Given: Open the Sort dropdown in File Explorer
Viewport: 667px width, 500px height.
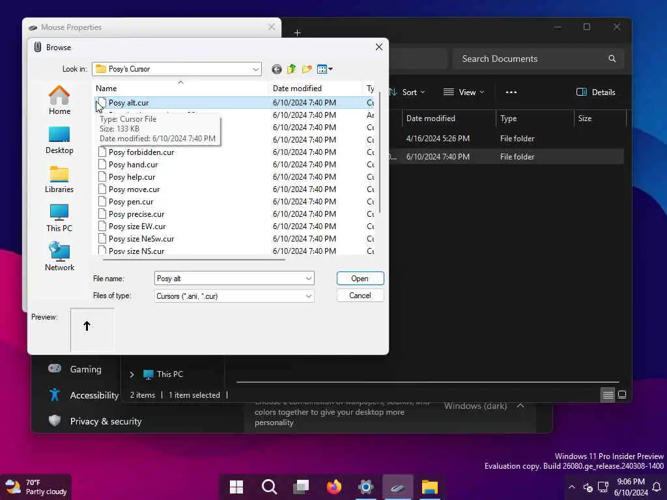Looking at the screenshot, I should (408, 92).
